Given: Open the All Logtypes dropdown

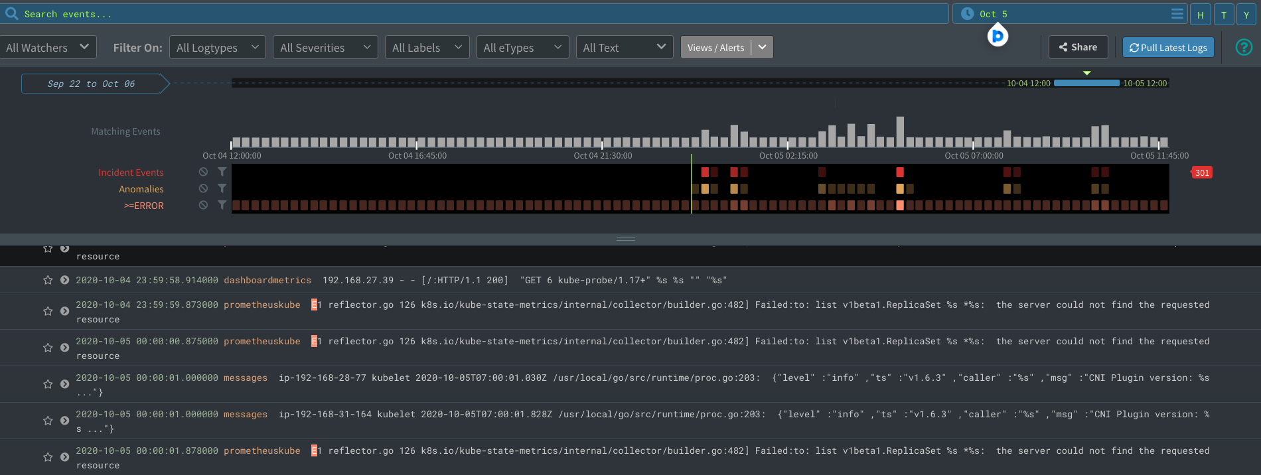Looking at the screenshot, I should pos(217,47).
